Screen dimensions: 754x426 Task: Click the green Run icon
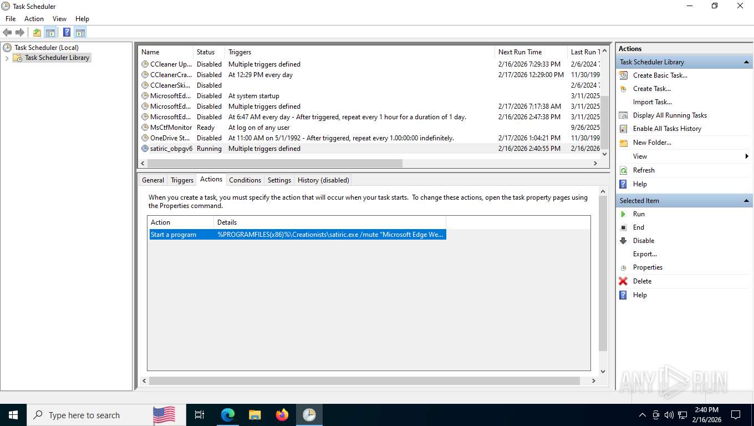624,214
